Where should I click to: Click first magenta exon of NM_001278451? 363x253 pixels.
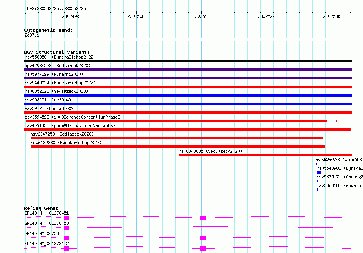(x=66, y=218)
